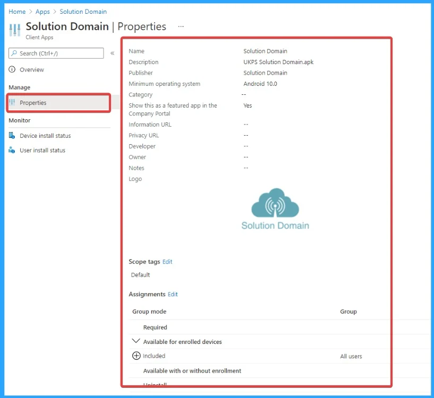Screen dimensions: 434x398
Task: Edit the Assignments
Action: (x=173, y=294)
